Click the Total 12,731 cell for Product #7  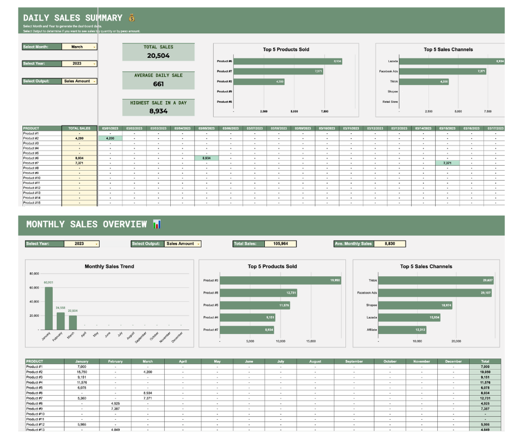point(485,399)
